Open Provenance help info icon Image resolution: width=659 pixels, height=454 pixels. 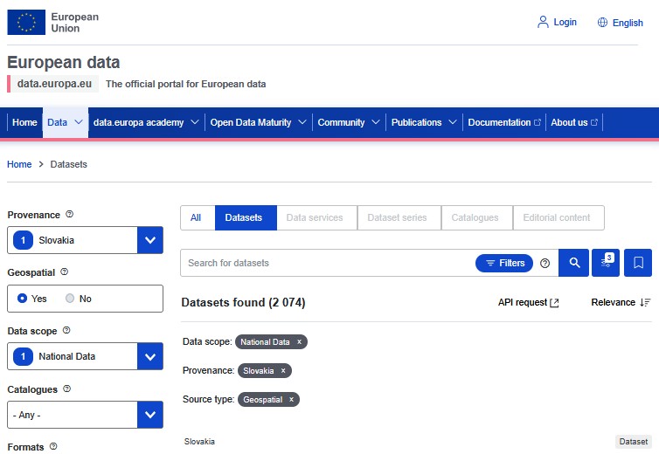(x=70, y=214)
